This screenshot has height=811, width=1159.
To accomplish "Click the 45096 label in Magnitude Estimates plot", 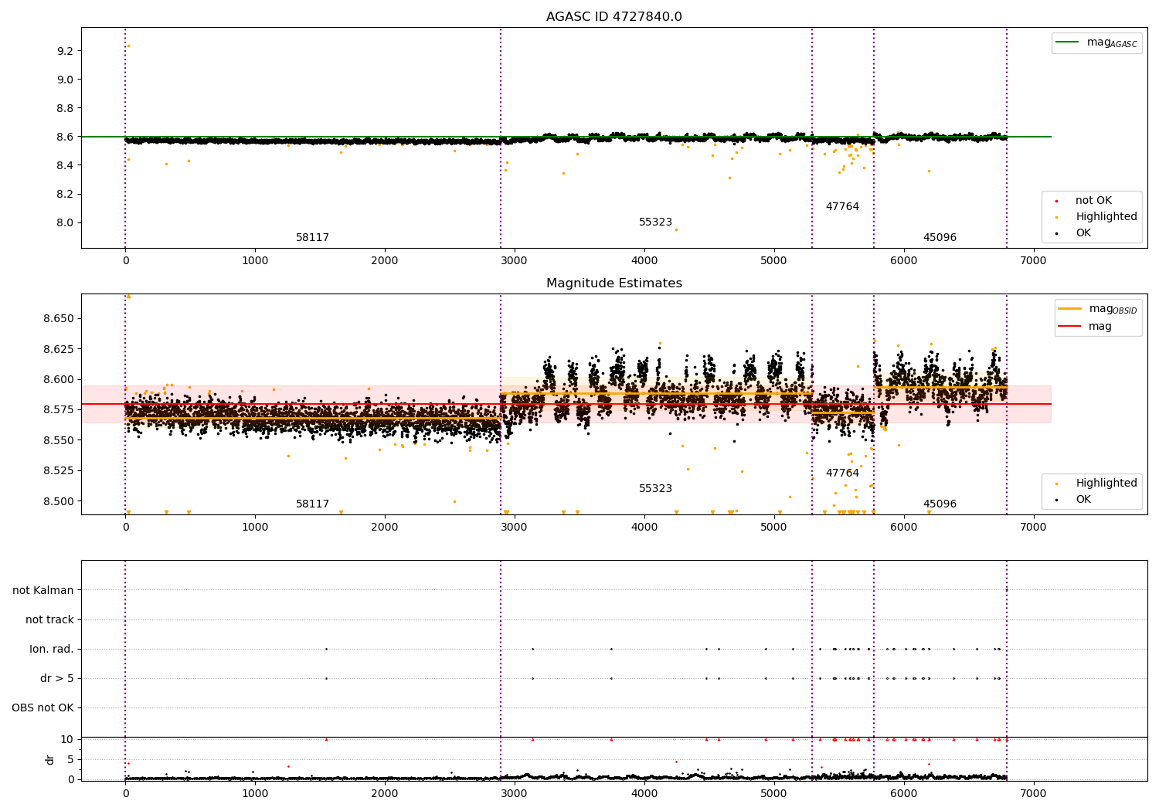I will pyautogui.click(x=940, y=504).
